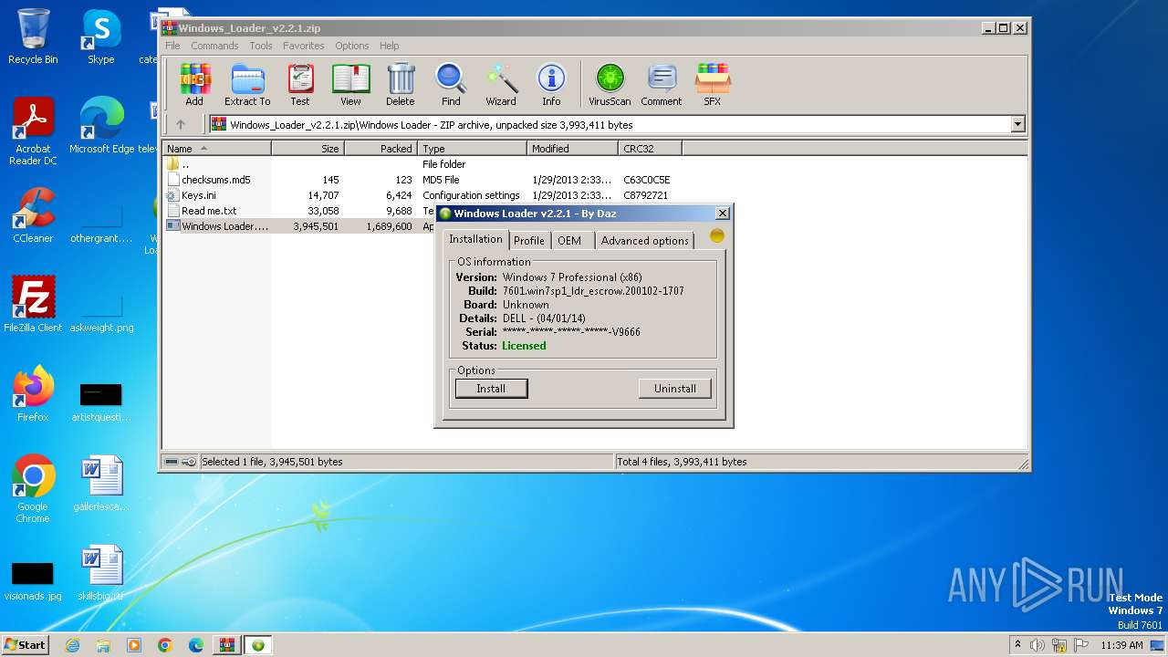Open the Commands menu
Image resolution: width=1168 pixels, height=657 pixels.
click(x=214, y=46)
